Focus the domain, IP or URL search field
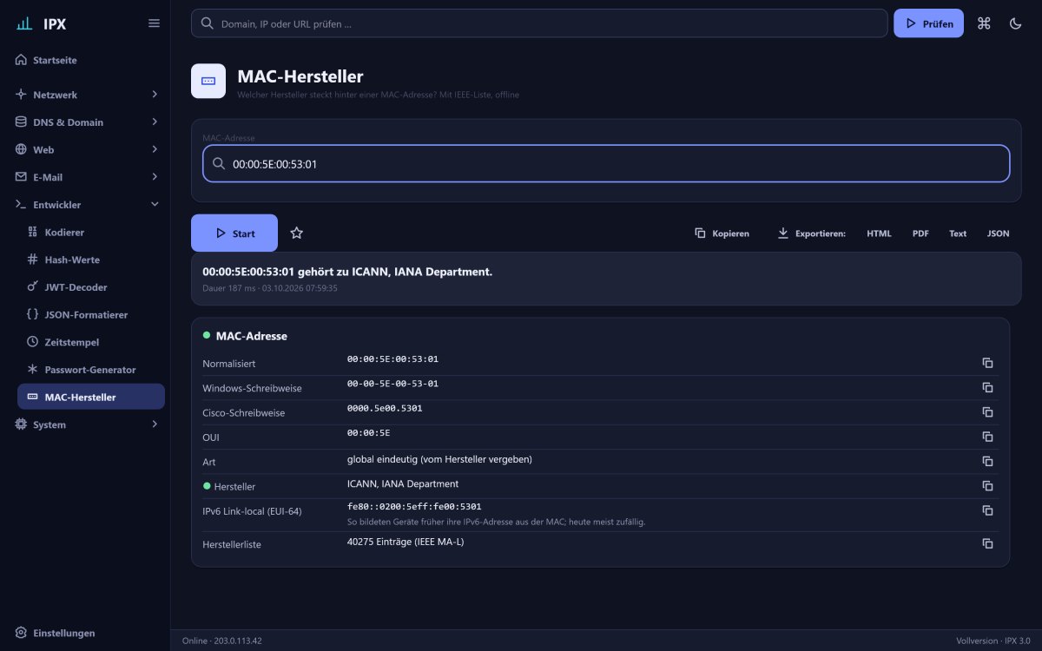 point(539,23)
